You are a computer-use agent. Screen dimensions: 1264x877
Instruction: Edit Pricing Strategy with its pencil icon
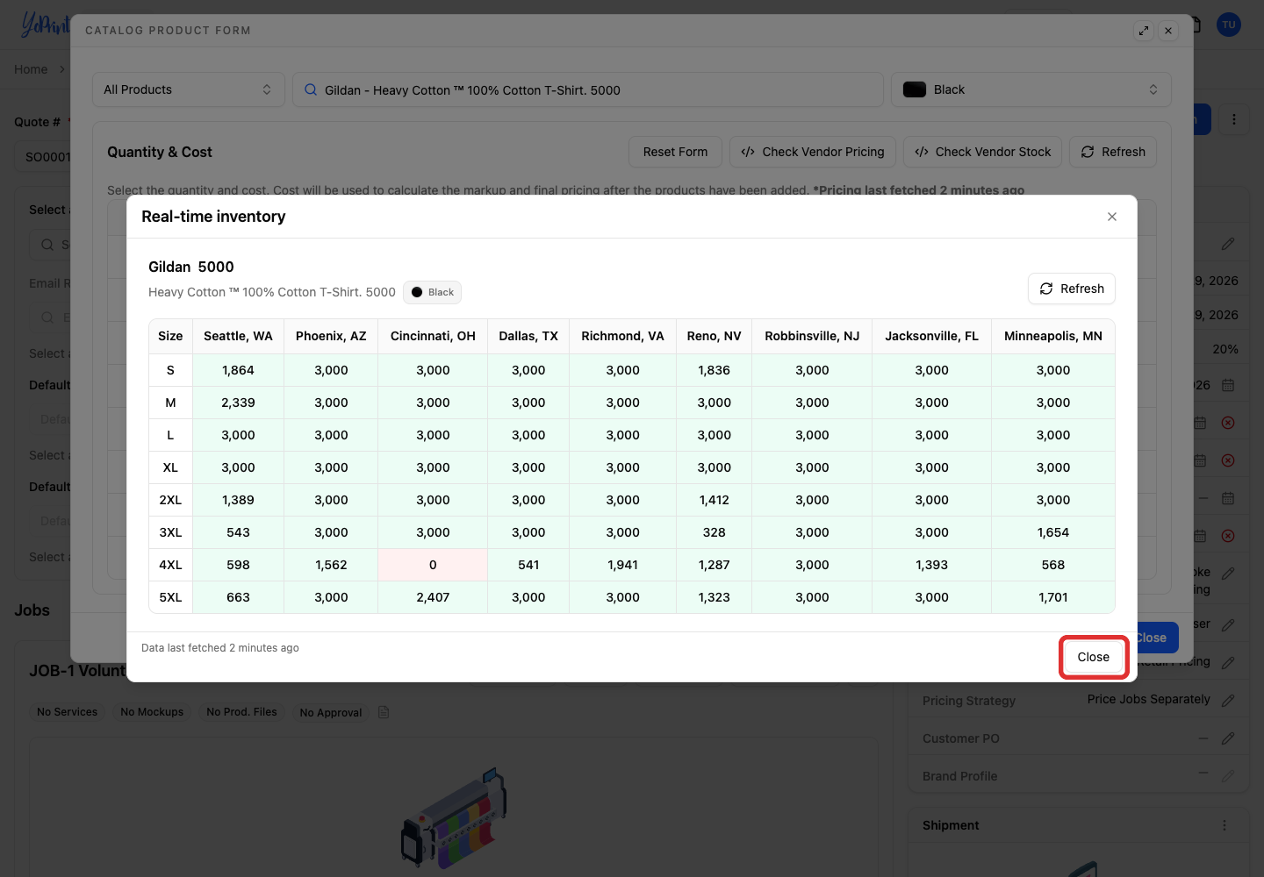tap(1228, 700)
